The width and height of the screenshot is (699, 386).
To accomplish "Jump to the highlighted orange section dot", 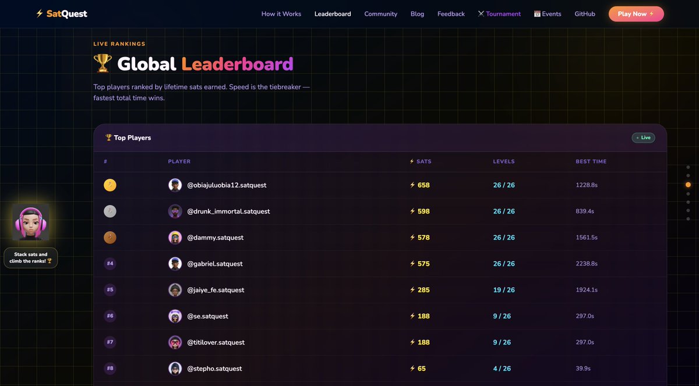I will (x=688, y=185).
